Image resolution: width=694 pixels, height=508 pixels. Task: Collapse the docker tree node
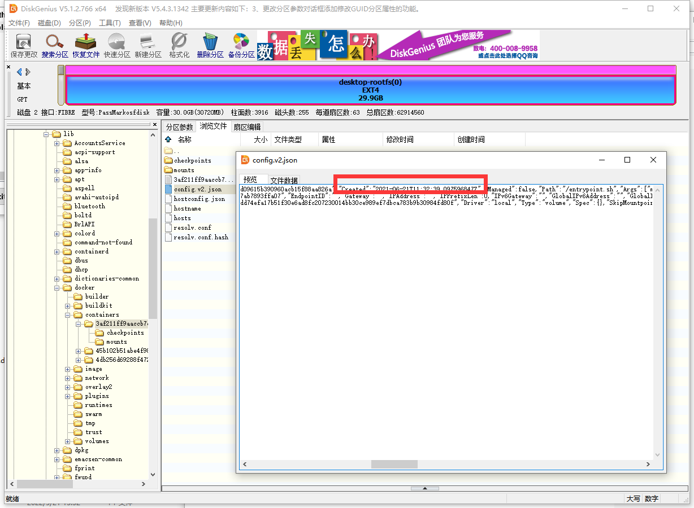click(57, 287)
